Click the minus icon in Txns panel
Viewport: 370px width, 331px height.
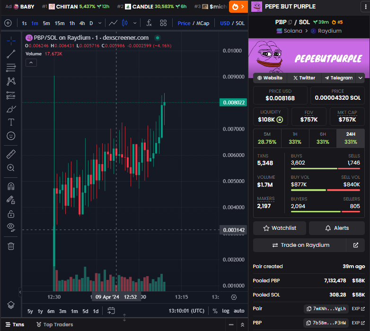(231, 325)
